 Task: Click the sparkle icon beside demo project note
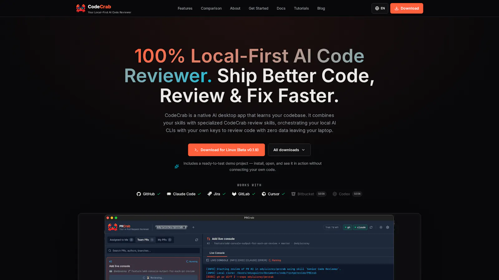click(x=177, y=166)
